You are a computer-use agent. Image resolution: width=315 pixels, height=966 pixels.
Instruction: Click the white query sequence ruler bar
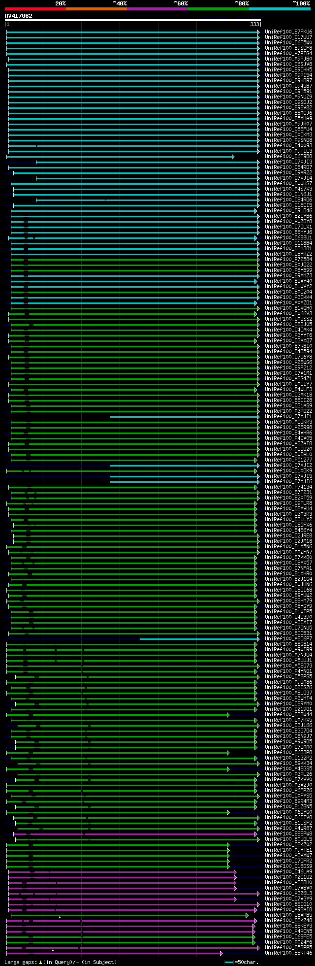132,20
